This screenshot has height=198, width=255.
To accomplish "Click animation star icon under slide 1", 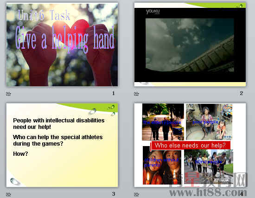I will tap(8, 94).
